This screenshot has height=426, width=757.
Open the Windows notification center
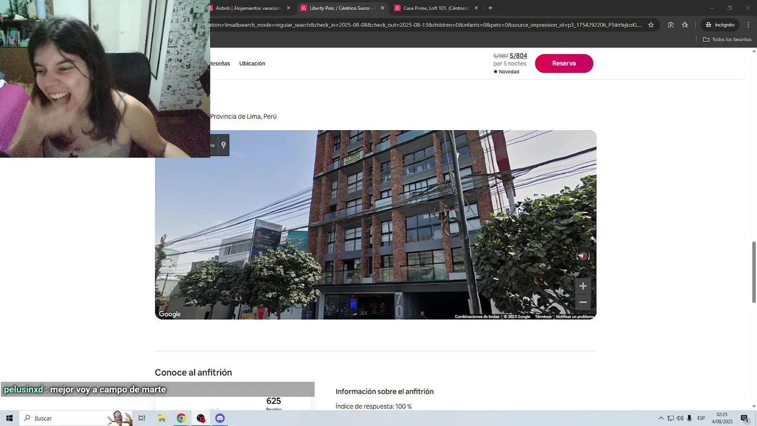coord(745,418)
